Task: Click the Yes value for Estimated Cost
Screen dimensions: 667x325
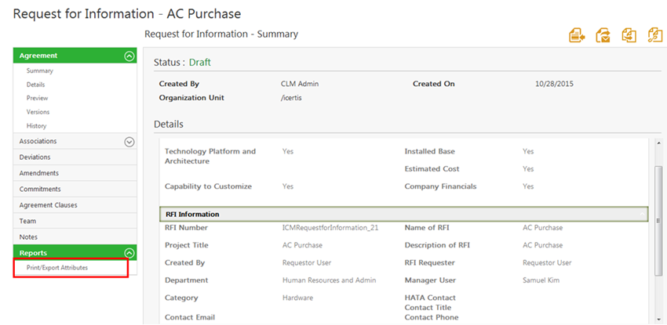Action: (x=528, y=169)
